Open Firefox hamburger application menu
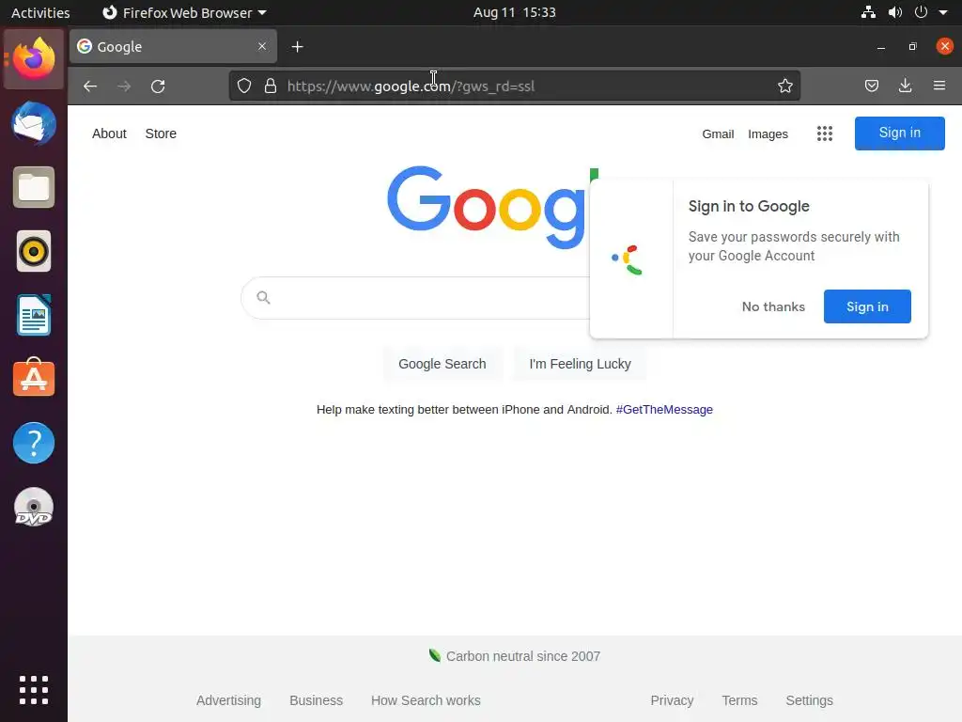This screenshot has height=722, width=962. click(939, 86)
